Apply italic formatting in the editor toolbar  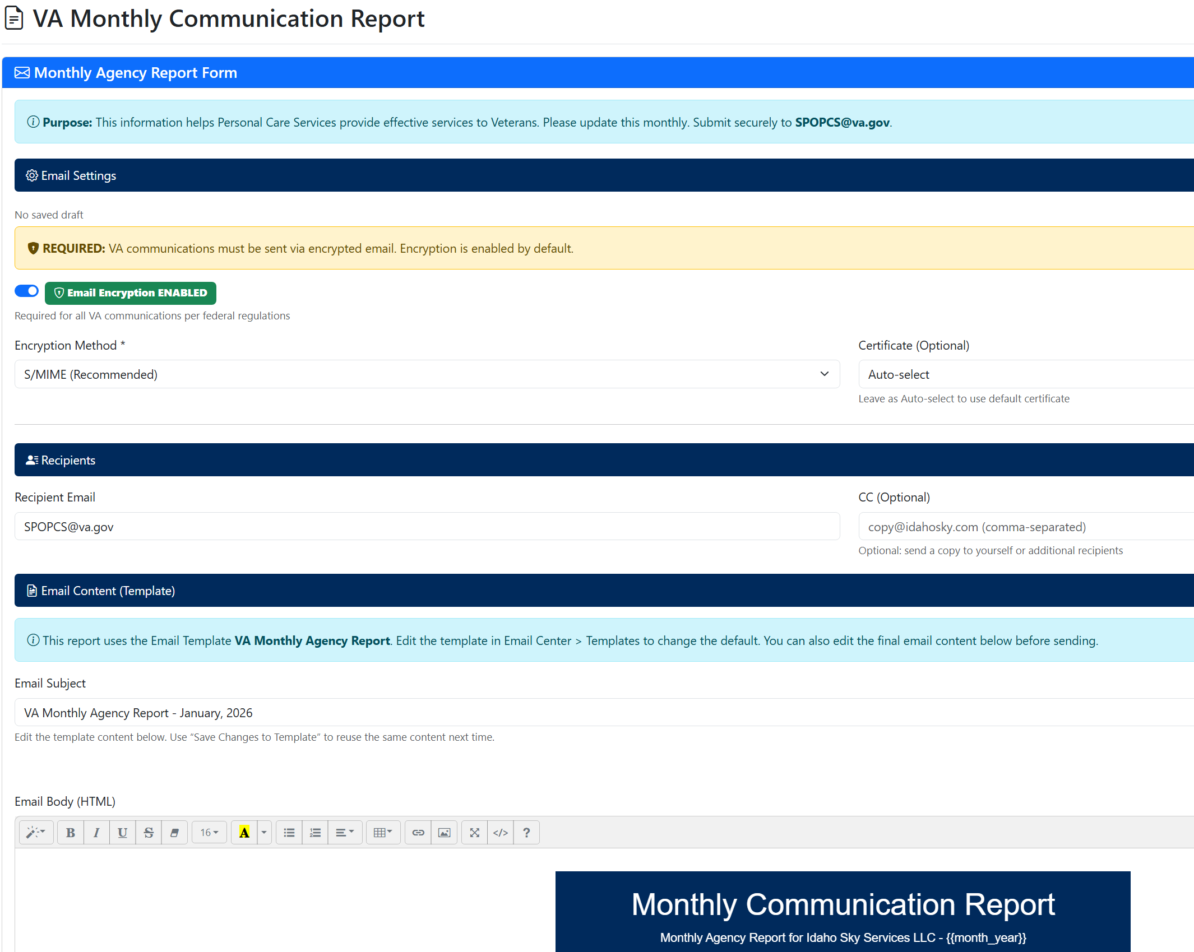[x=96, y=832]
